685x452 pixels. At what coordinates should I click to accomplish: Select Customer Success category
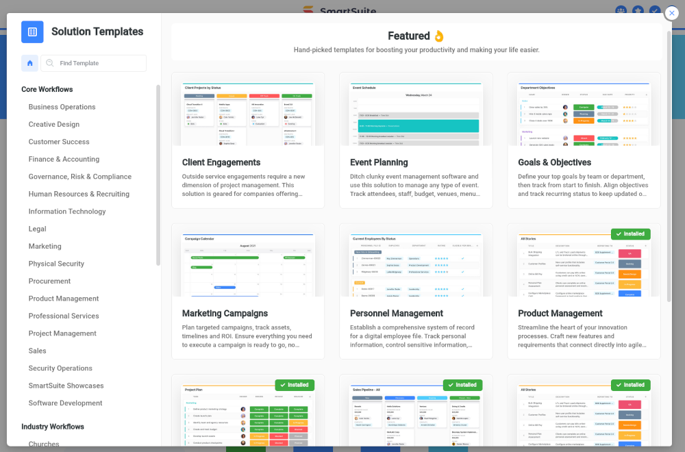click(59, 142)
